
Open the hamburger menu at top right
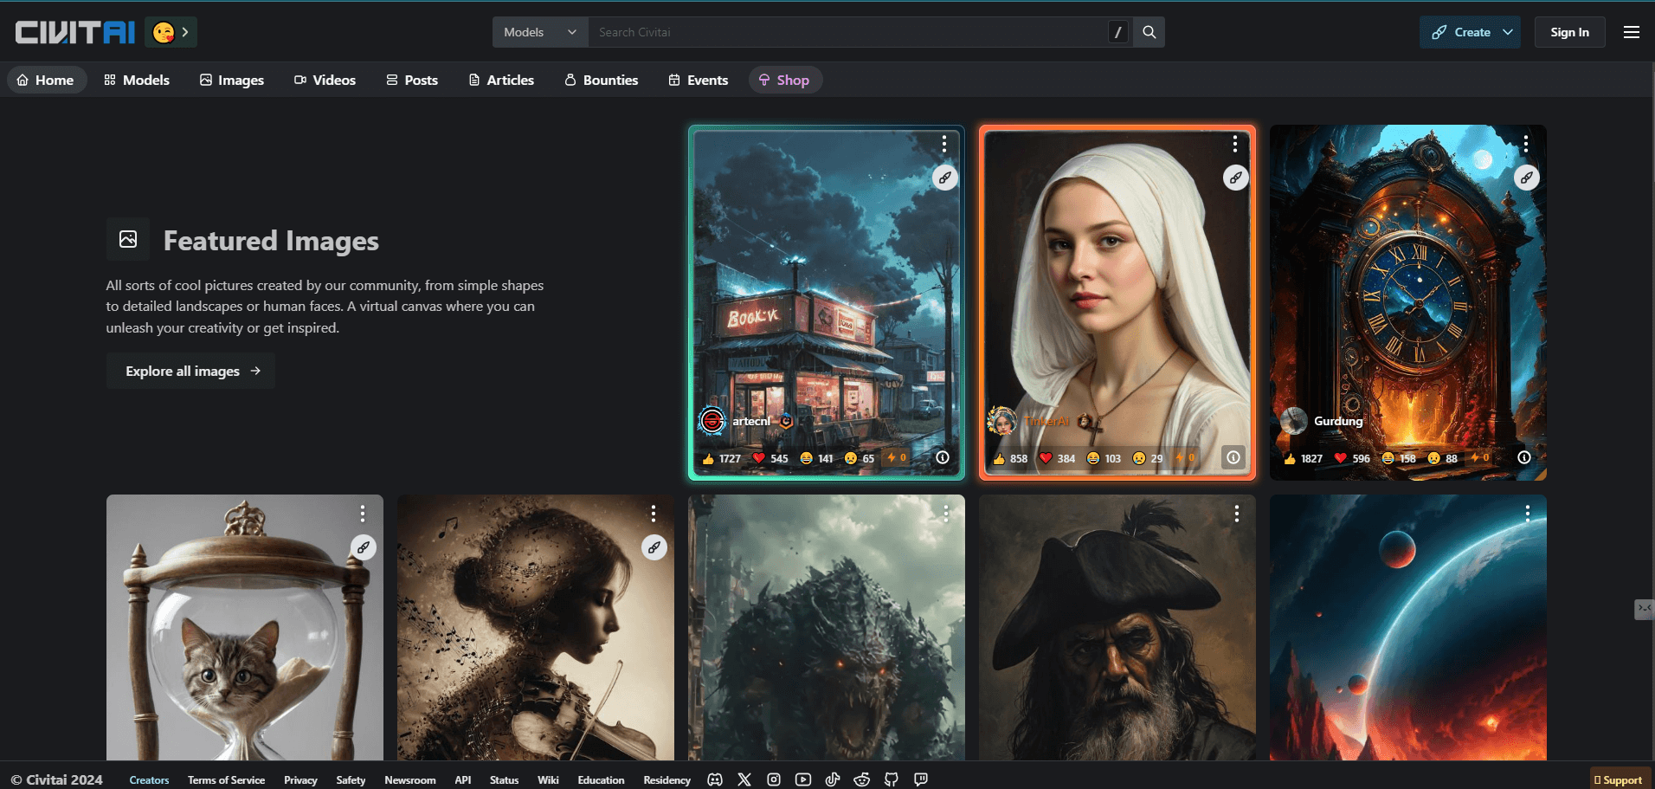pyautogui.click(x=1632, y=32)
